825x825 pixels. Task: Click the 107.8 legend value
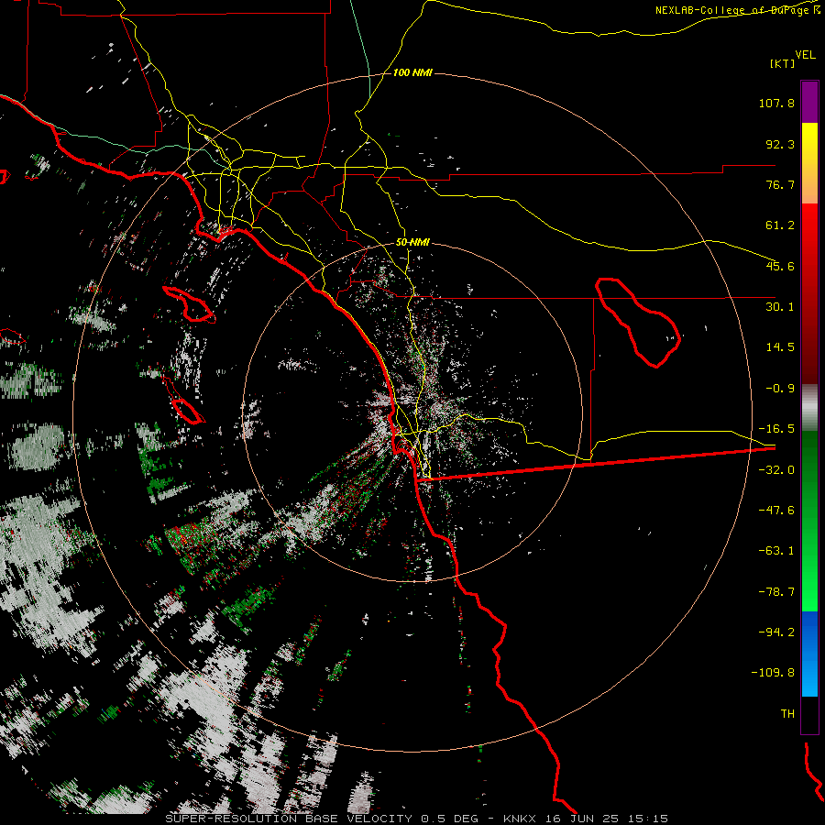point(776,103)
